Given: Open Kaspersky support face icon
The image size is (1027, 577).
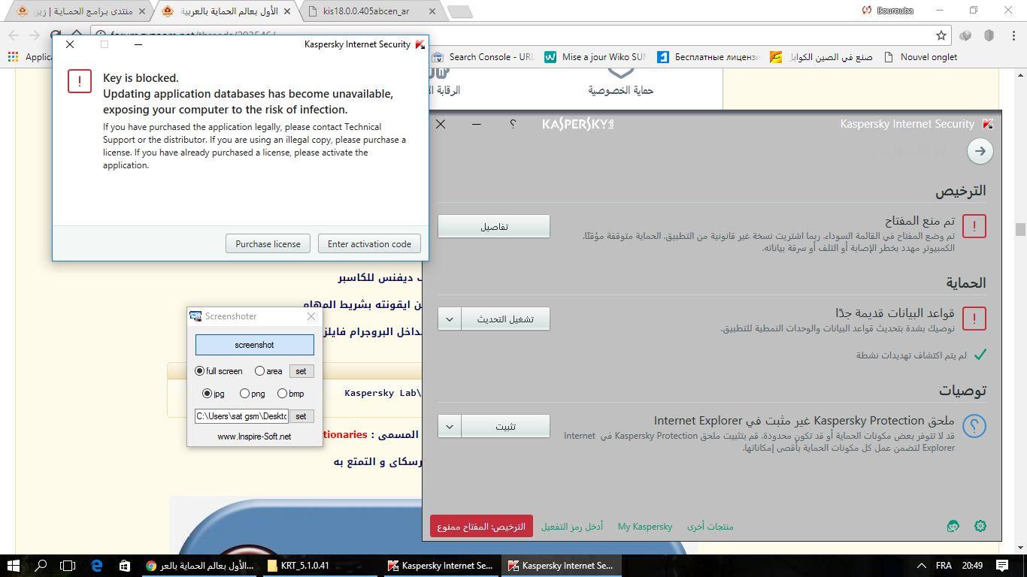Looking at the screenshot, I should [x=953, y=526].
